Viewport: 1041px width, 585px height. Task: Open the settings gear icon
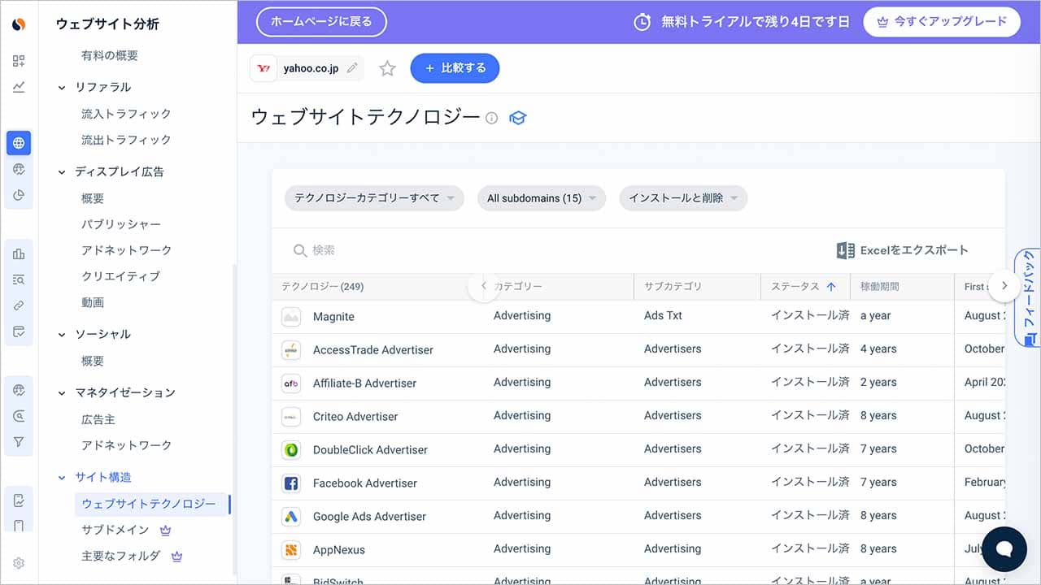click(19, 563)
